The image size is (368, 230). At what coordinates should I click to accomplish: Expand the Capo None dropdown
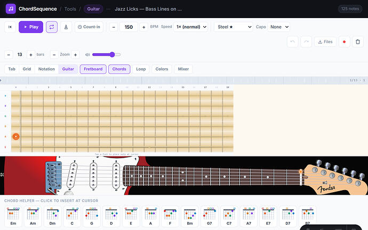[x=279, y=27]
